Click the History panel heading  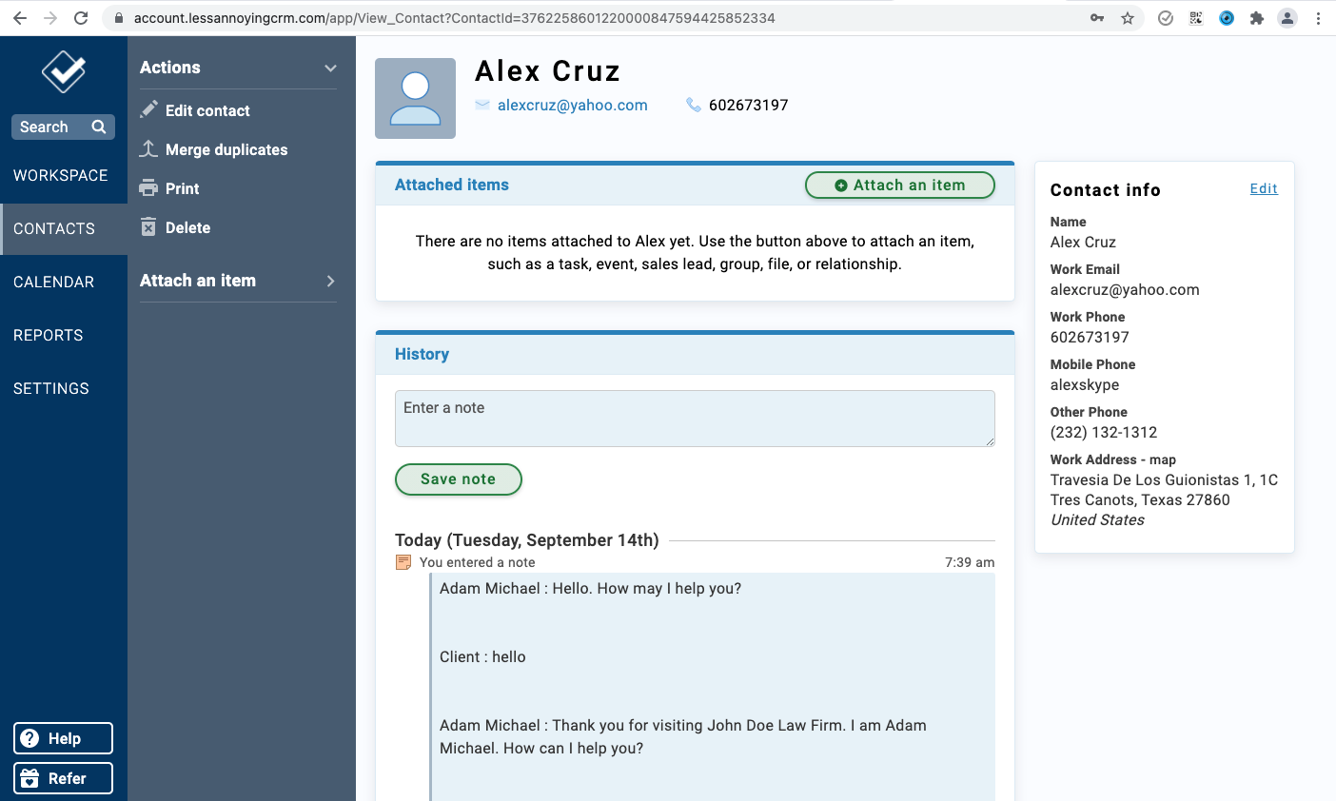coord(422,354)
